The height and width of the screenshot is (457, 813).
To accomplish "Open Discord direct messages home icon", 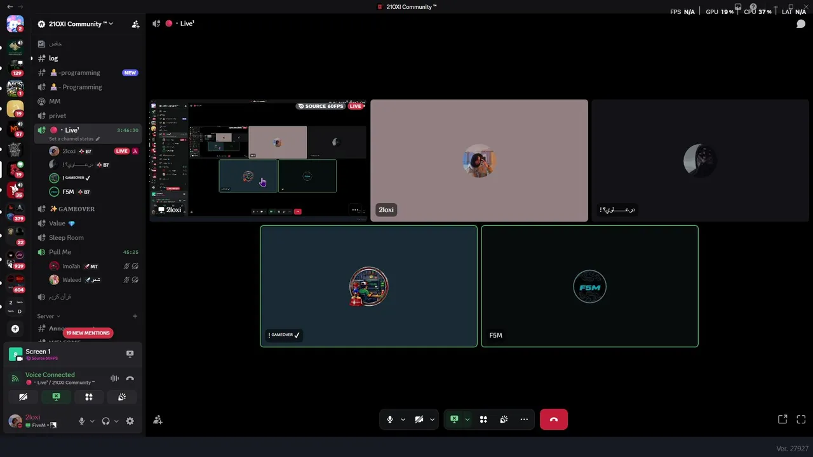I will pos(15,24).
